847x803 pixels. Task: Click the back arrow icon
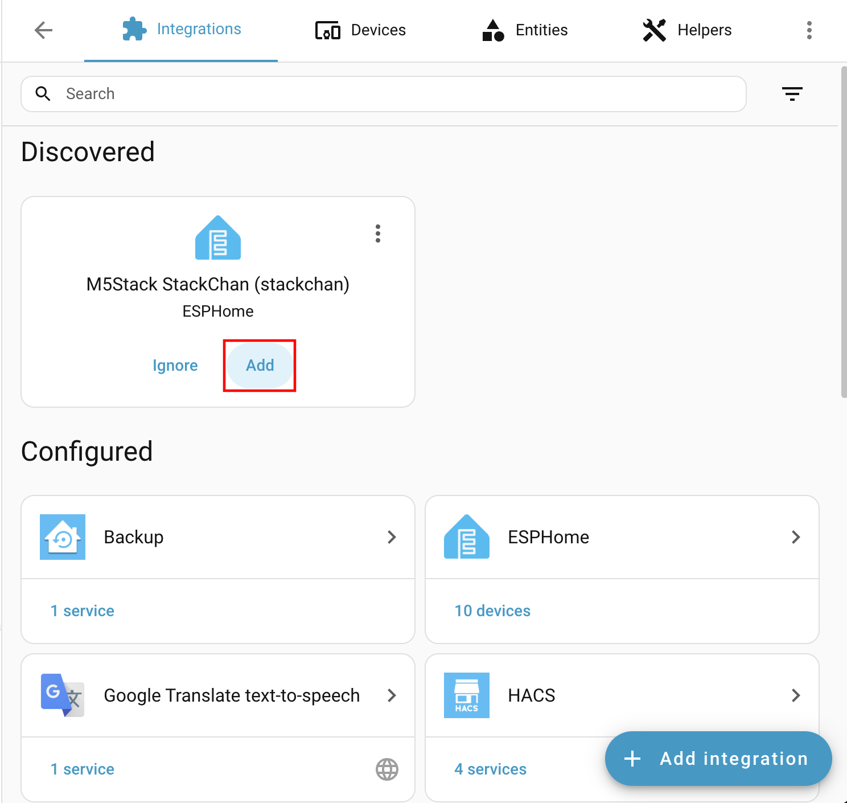[x=43, y=30]
